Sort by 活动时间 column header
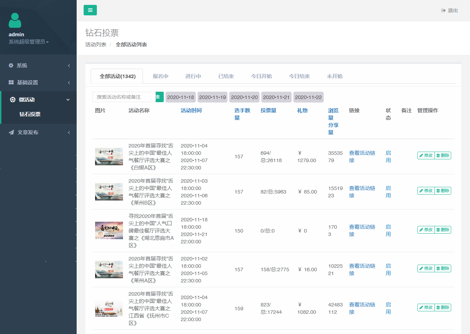This screenshot has width=470, height=334. tap(191, 111)
